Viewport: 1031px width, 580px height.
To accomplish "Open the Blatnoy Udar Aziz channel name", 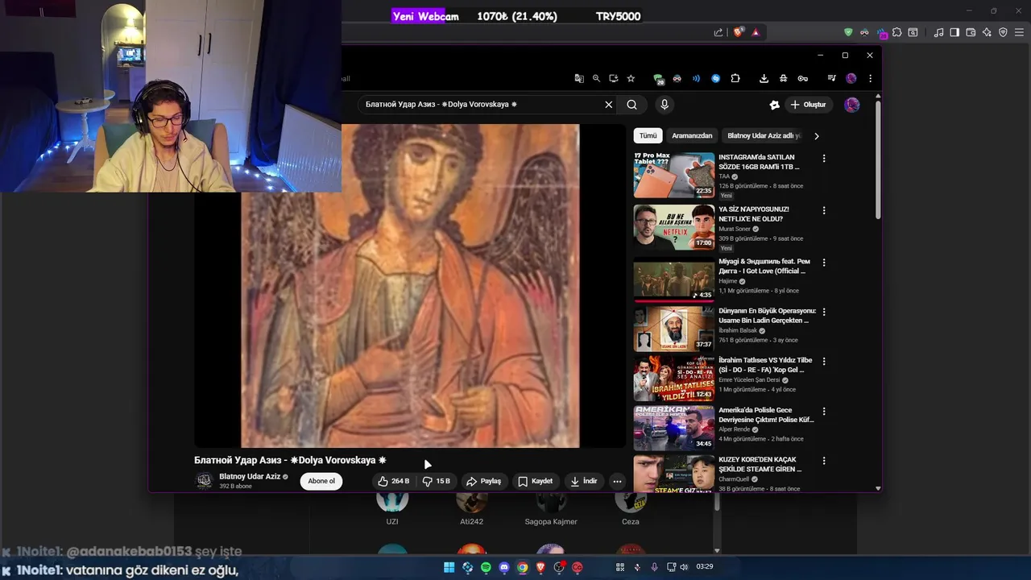I will (x=250, y=476).
